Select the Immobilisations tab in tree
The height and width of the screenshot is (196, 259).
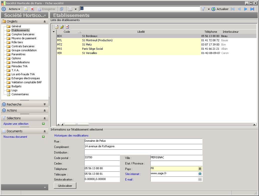point(21,62)
